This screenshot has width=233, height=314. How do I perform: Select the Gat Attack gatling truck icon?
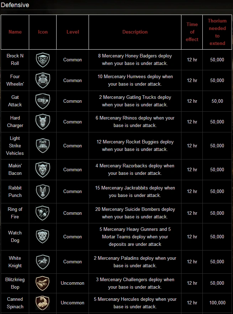tap(43, 101)
